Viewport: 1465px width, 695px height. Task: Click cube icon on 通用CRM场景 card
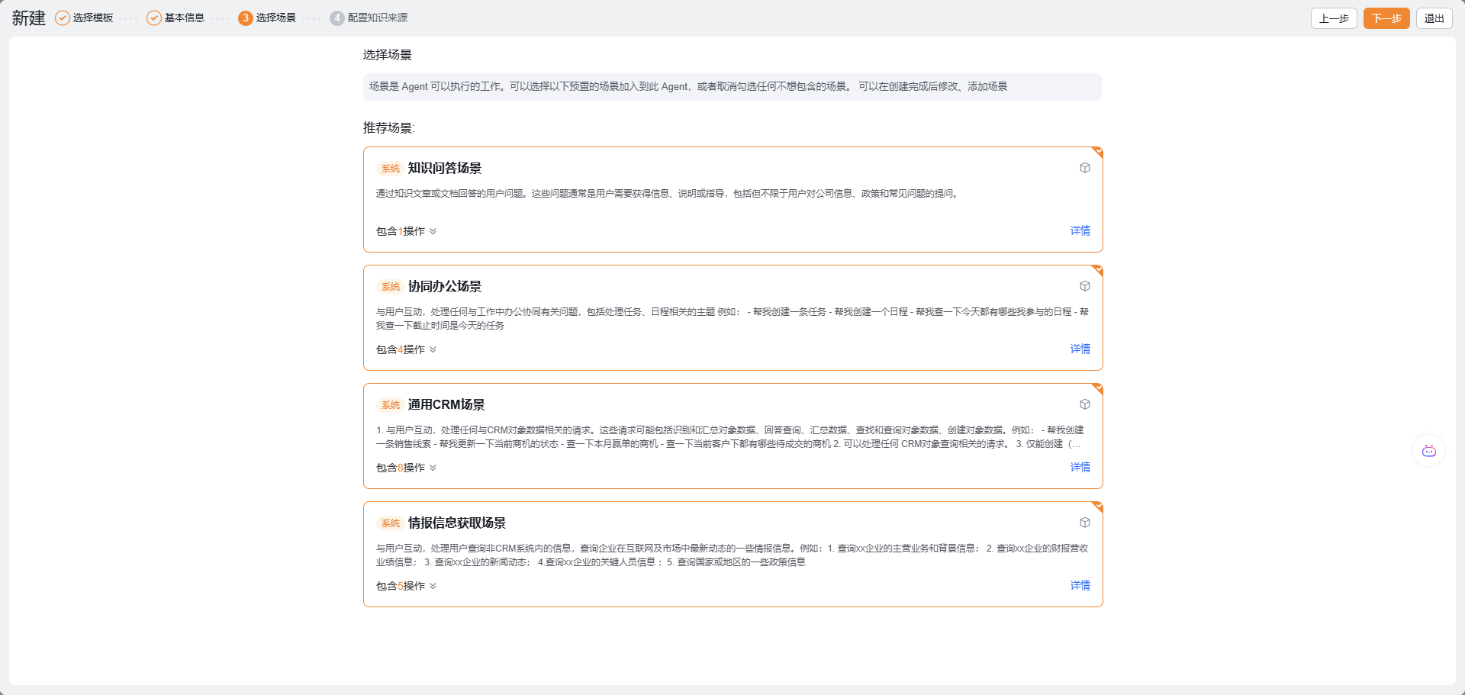point(1084,404)
